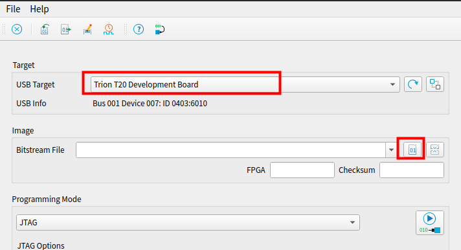Click the Checksum text field
The height and width of the screenshot is (250, 461).
(412, 170)
